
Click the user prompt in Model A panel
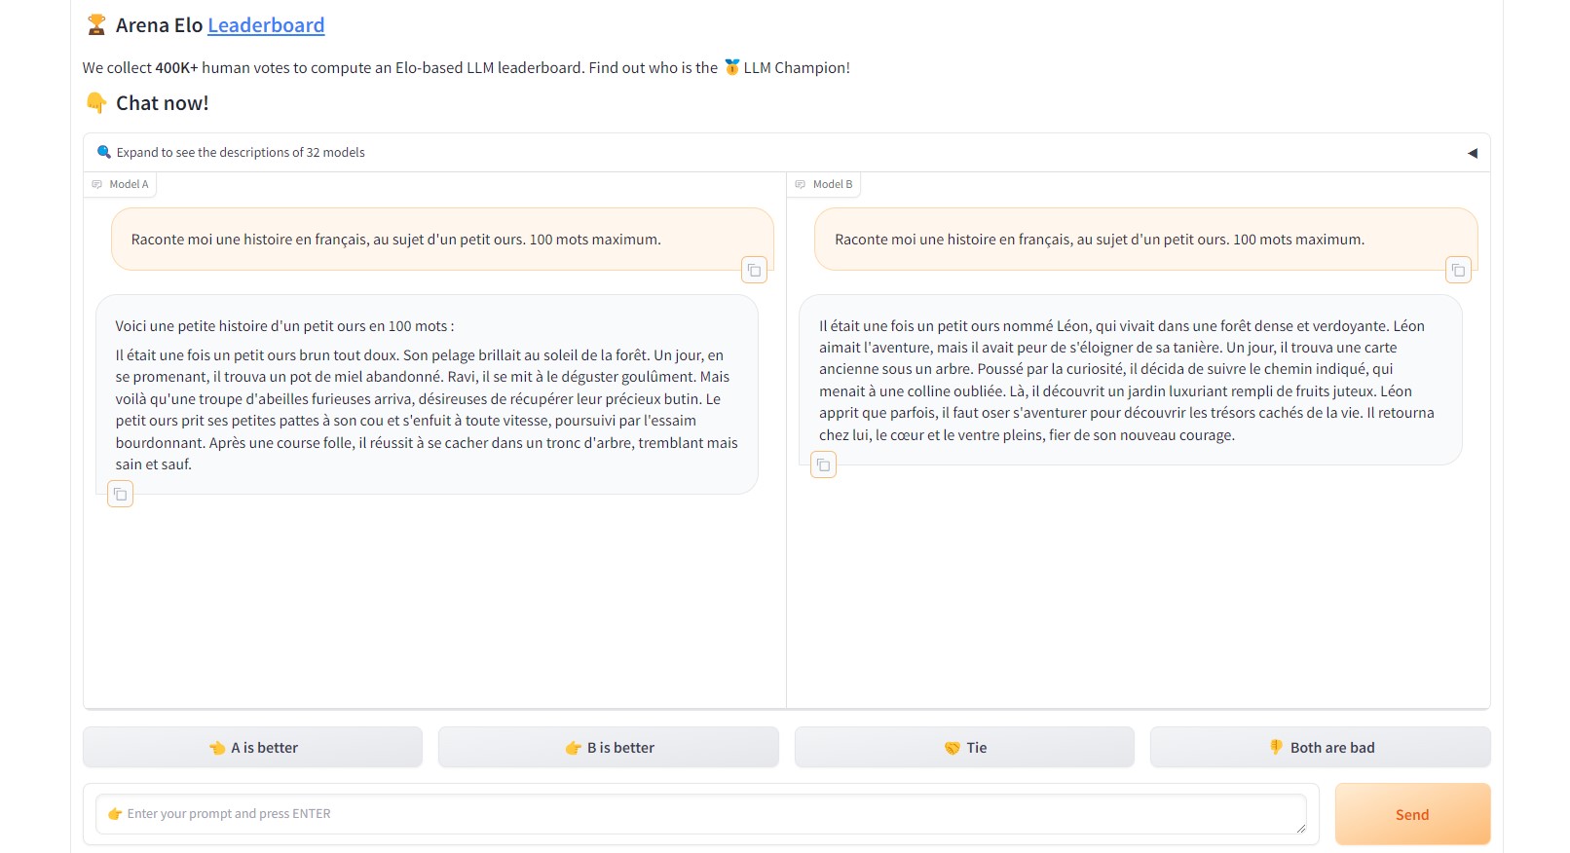(442, 239)
